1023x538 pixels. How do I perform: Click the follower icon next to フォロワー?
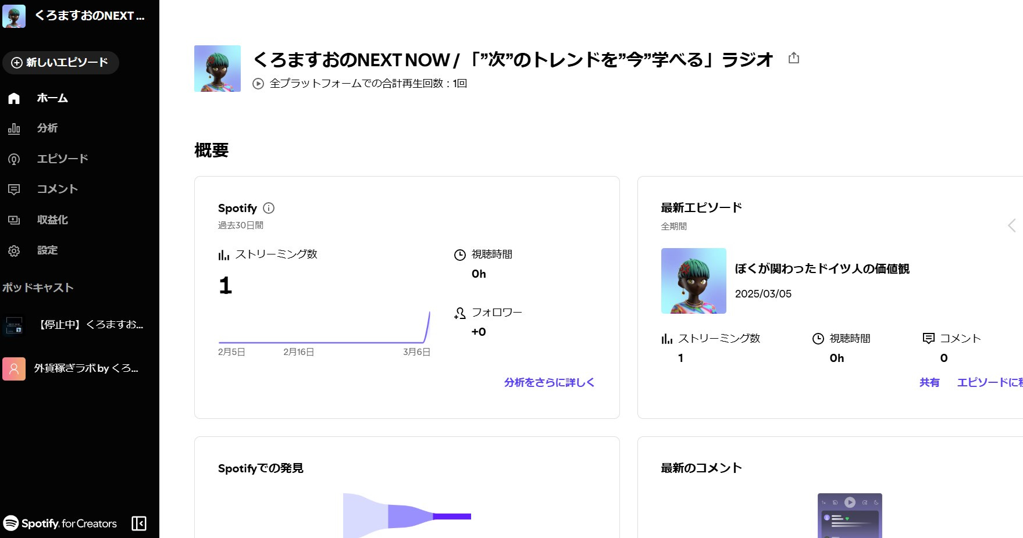pyautogui.click(x=460, y=313)
